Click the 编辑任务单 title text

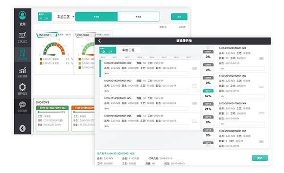[184, 41]
